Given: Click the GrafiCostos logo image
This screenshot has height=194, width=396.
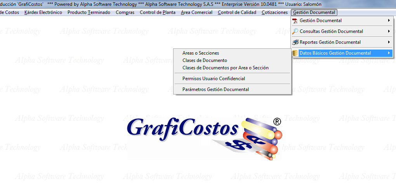Looking at the screenshot, I should 204,137.
